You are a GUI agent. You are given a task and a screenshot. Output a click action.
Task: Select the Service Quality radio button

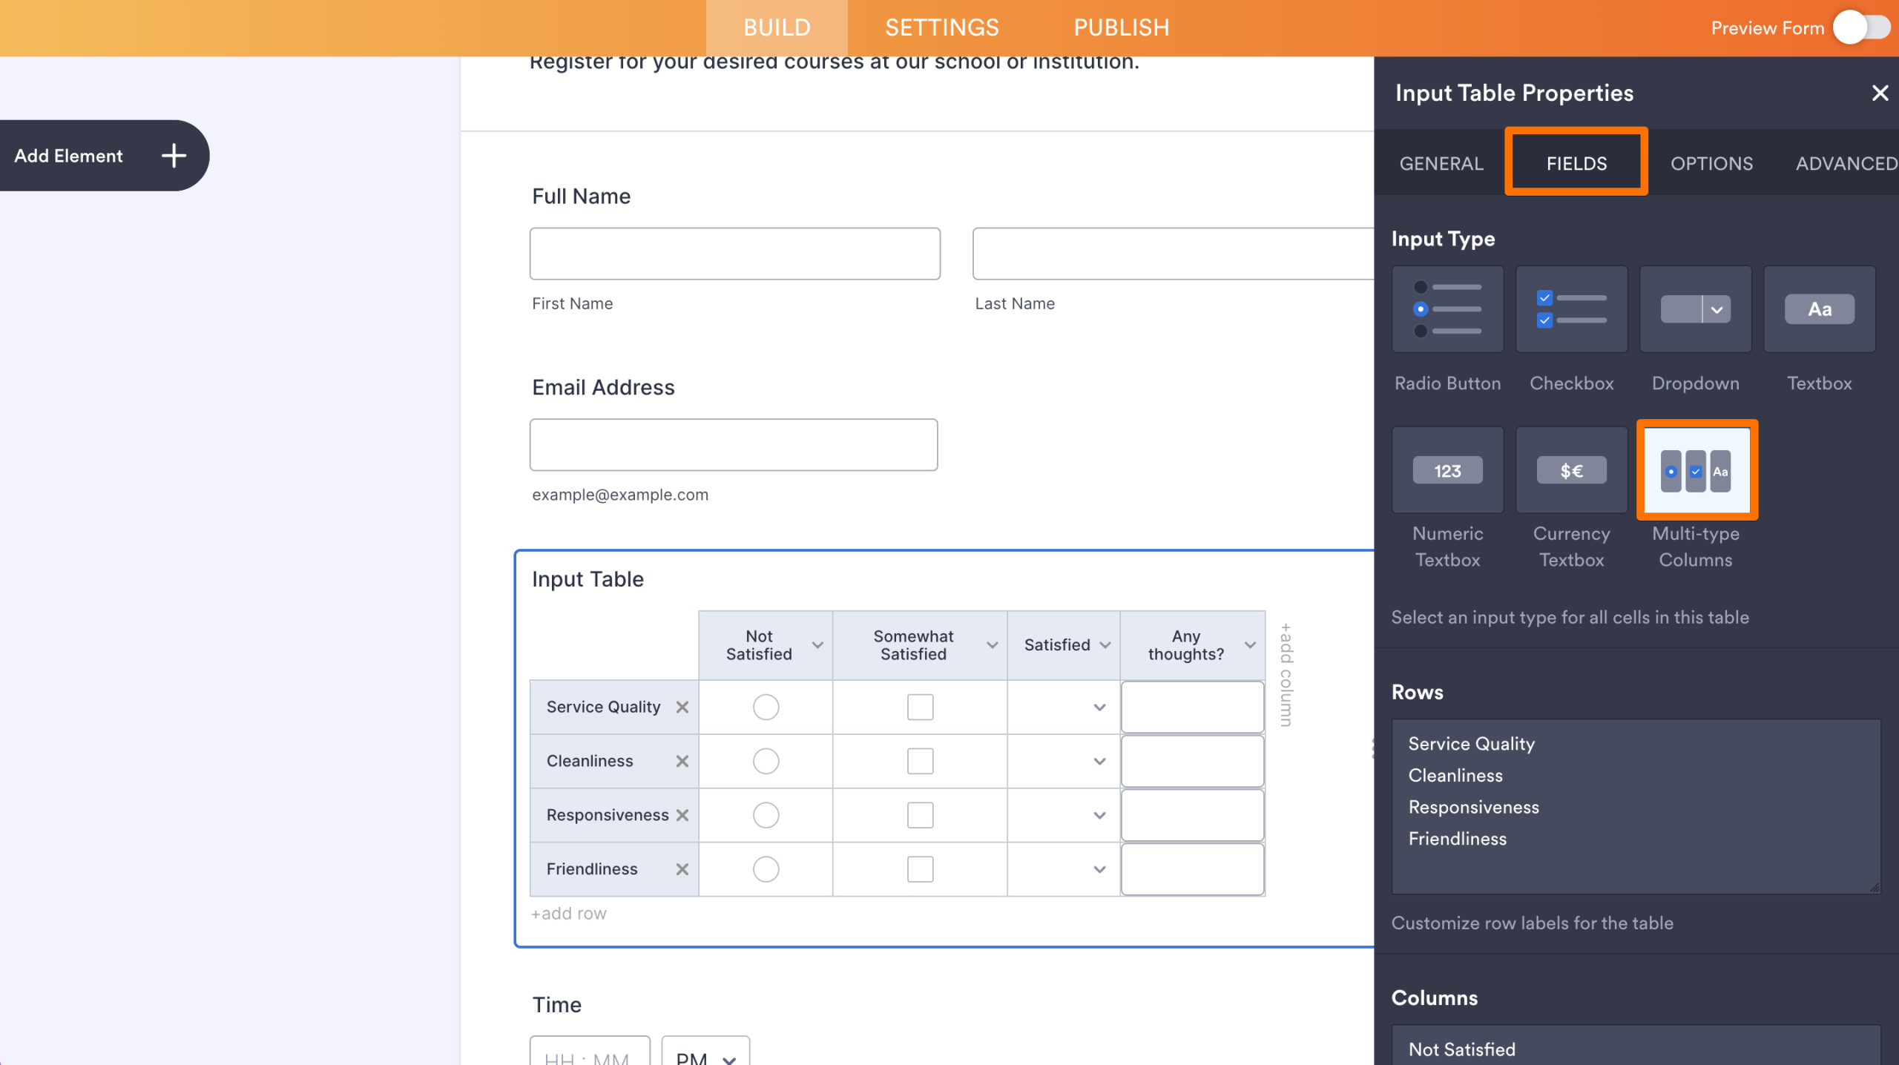click(766, 707)
